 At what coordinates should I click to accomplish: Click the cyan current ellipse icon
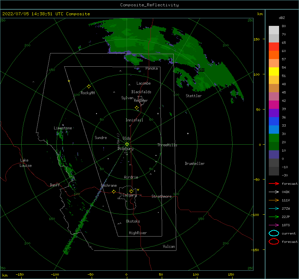coord(274,233)
